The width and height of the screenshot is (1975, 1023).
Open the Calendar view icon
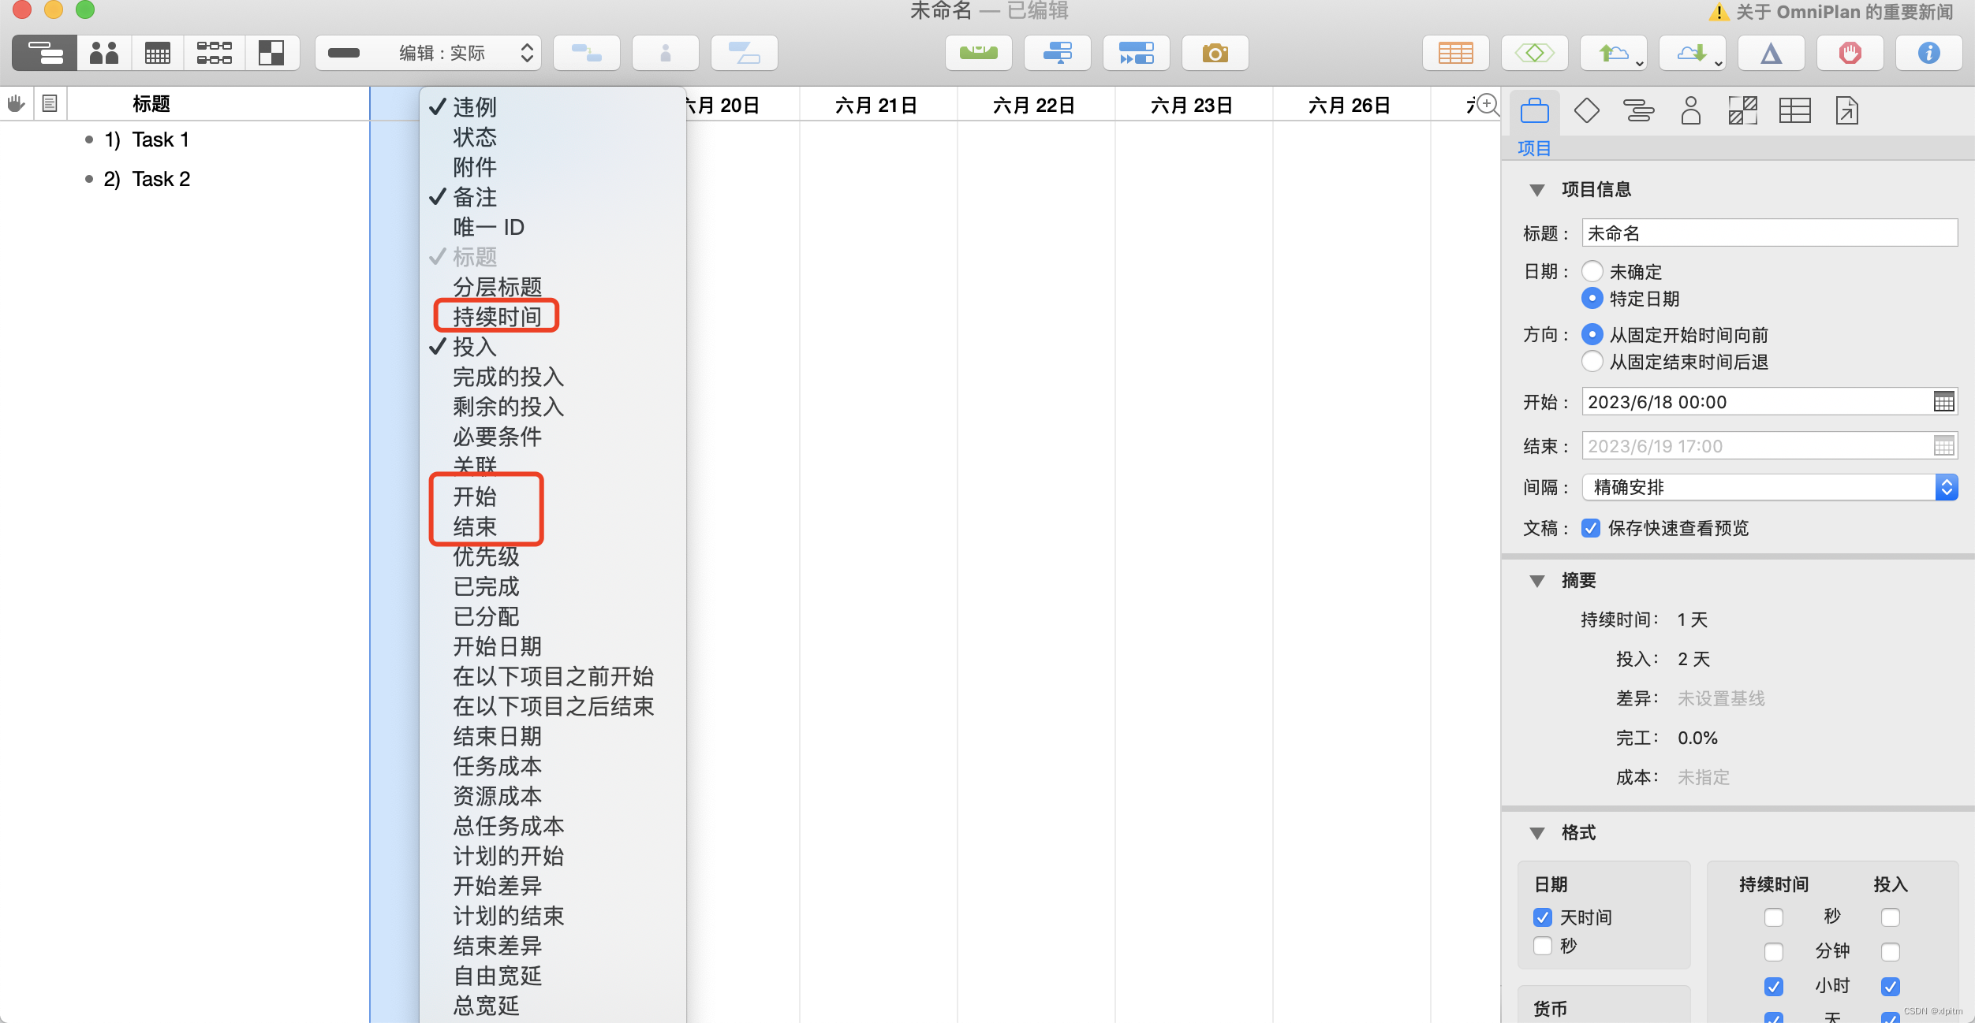point(157,53)
